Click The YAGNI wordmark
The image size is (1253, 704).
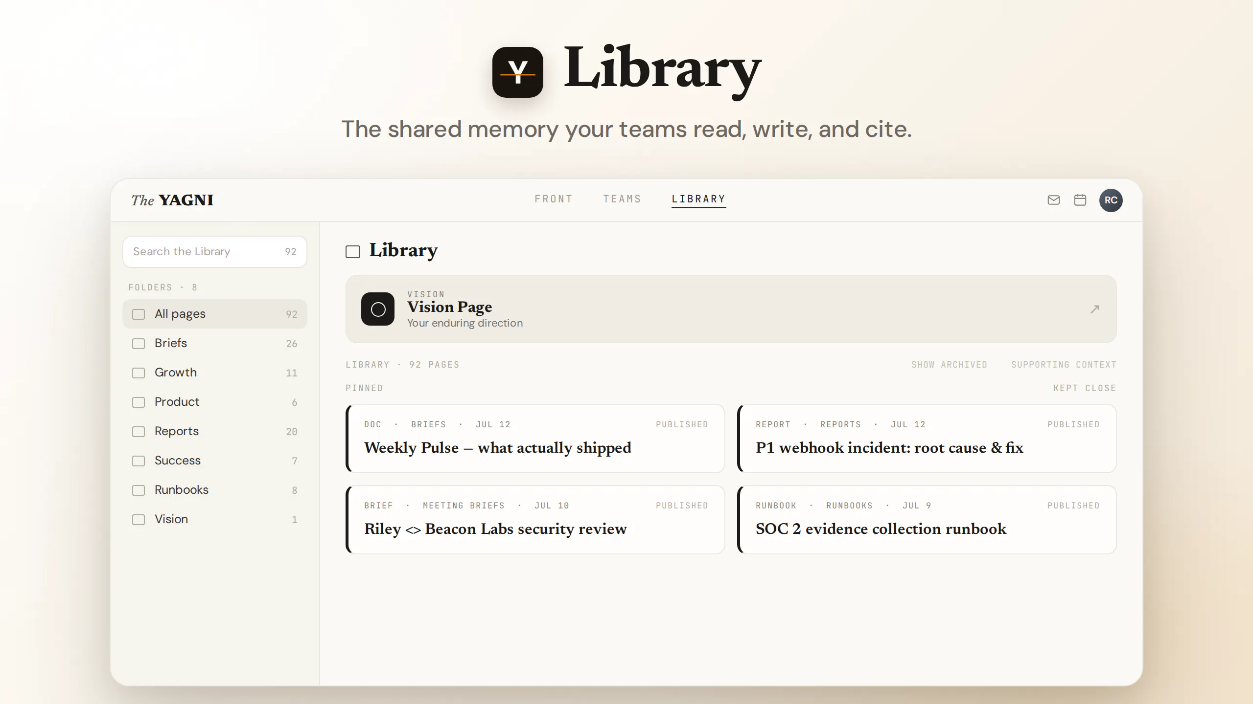pyautogui.click(x=172, y=200)
